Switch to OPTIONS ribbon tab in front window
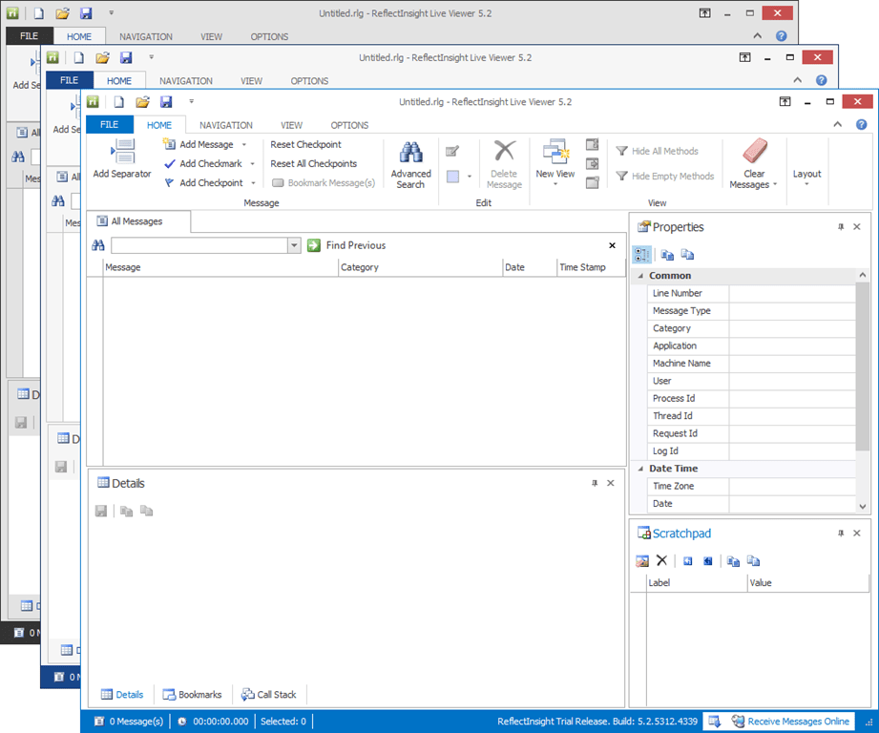Viewport: 879px width, 733px height. click(349, 125)
